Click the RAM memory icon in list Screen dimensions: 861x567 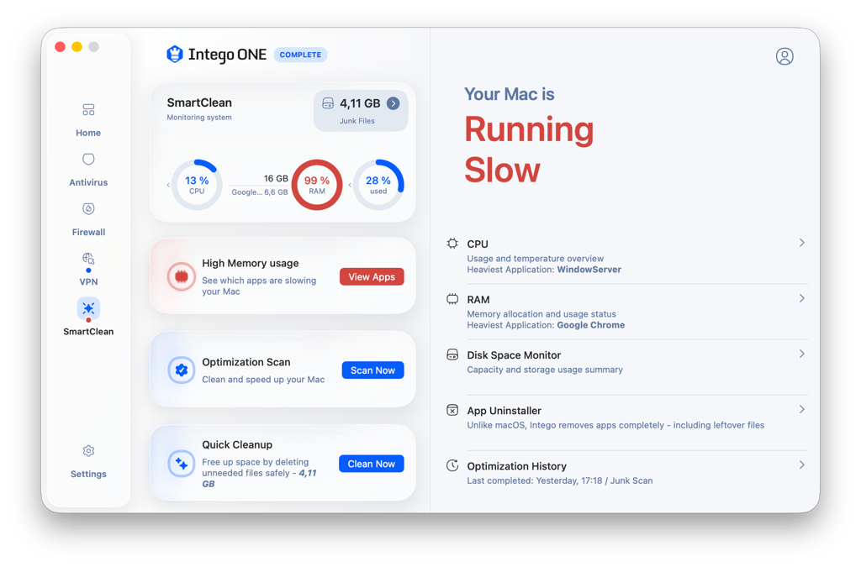click(452, 299)
